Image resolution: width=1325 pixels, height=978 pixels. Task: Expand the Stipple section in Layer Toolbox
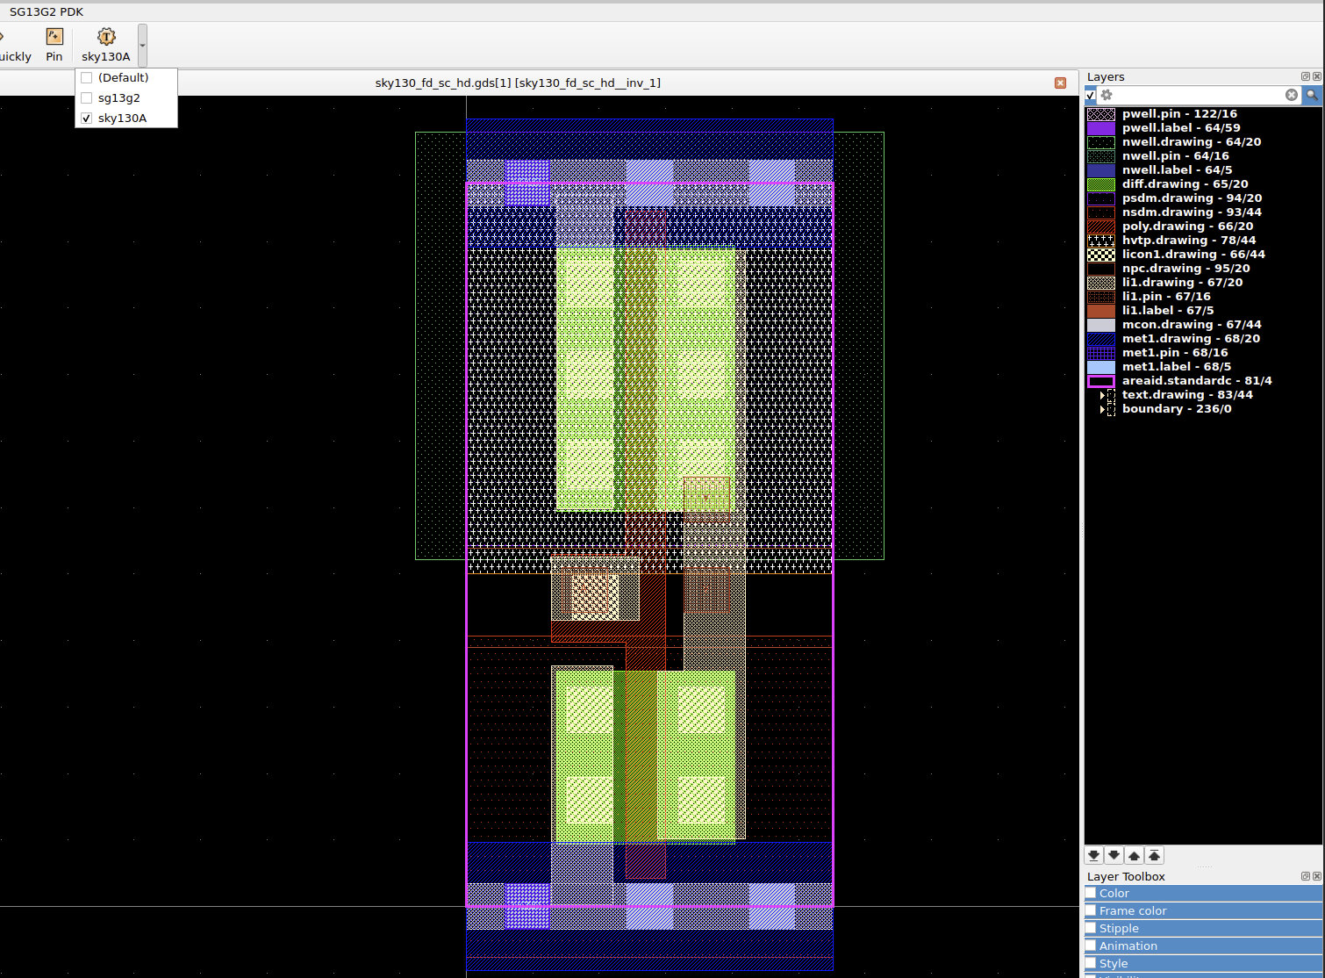coord(1119,928)
